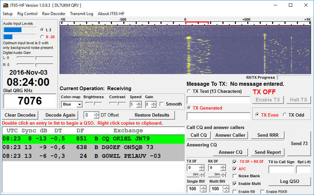Click the TX Generated message field

(x=218, y=116)
